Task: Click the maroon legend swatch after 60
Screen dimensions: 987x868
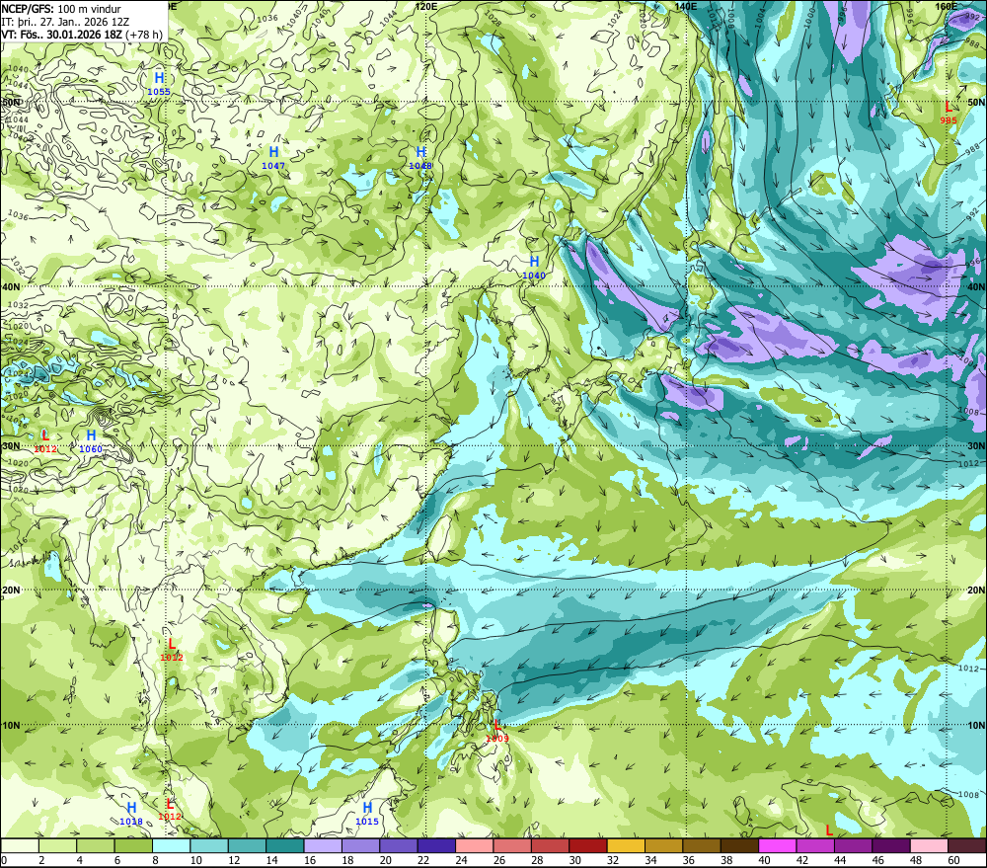Action: [x=967, y=845]
